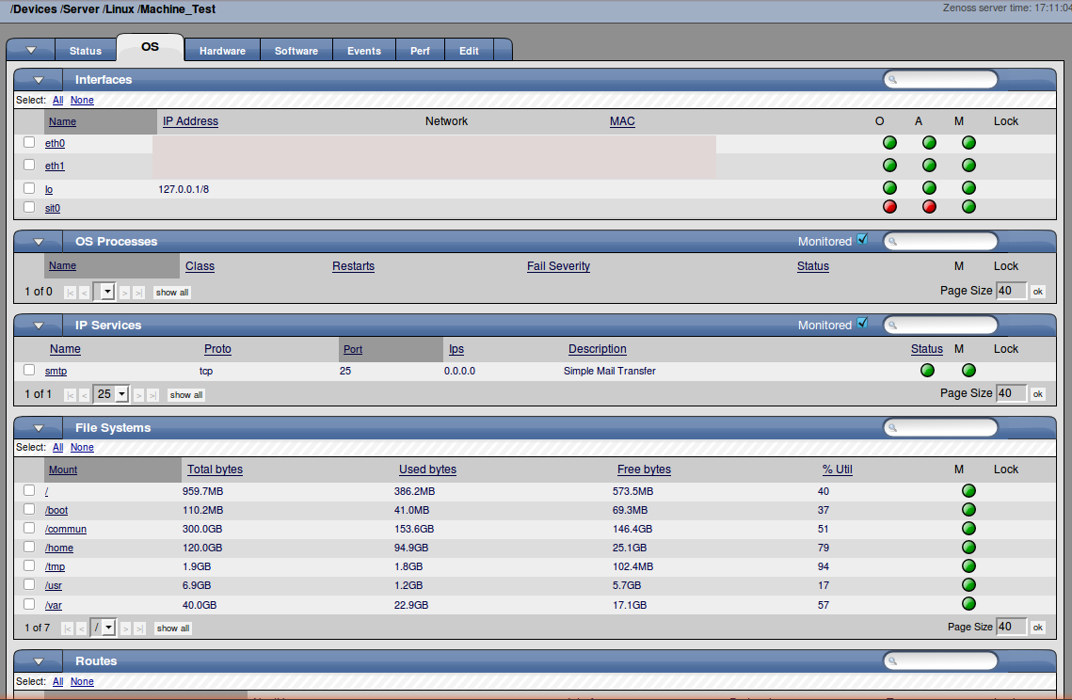This screenshot has height=700, width=1072.
Task: Switch to the Hardware tab
Action: point(222,51)
